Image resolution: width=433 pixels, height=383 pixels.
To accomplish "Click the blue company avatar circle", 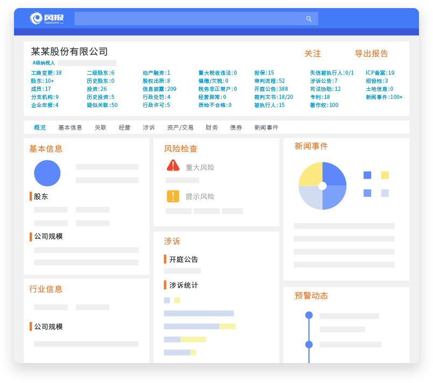I will click(x=47, y=173).
